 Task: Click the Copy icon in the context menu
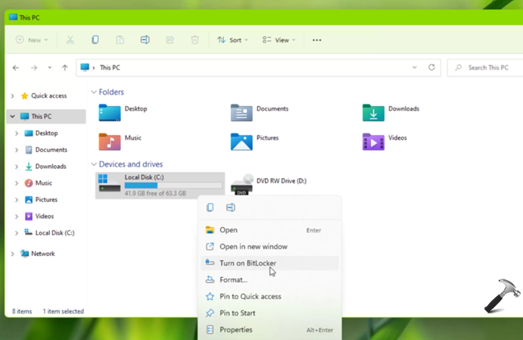pyautogui.click(x=210, y=207)
